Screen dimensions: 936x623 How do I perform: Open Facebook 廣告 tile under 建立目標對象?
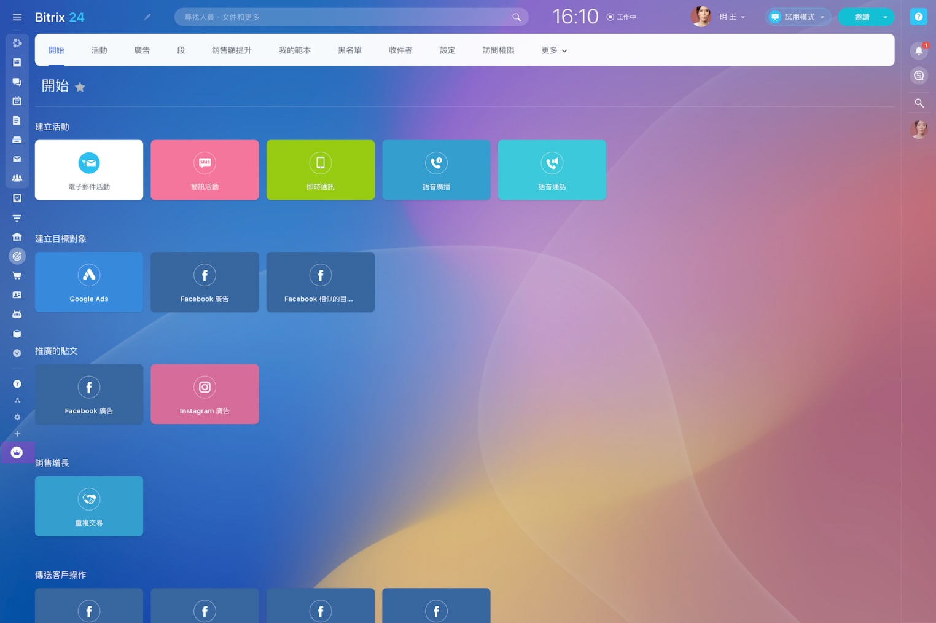[x=205, y=282]
